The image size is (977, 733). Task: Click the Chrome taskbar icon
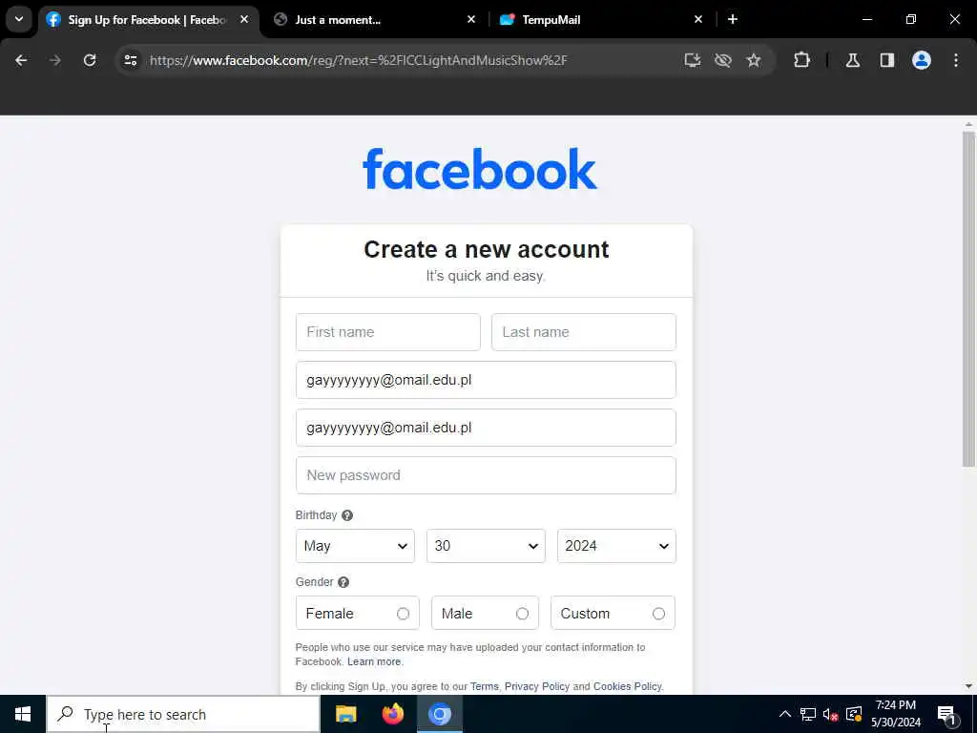pos(440,714)
